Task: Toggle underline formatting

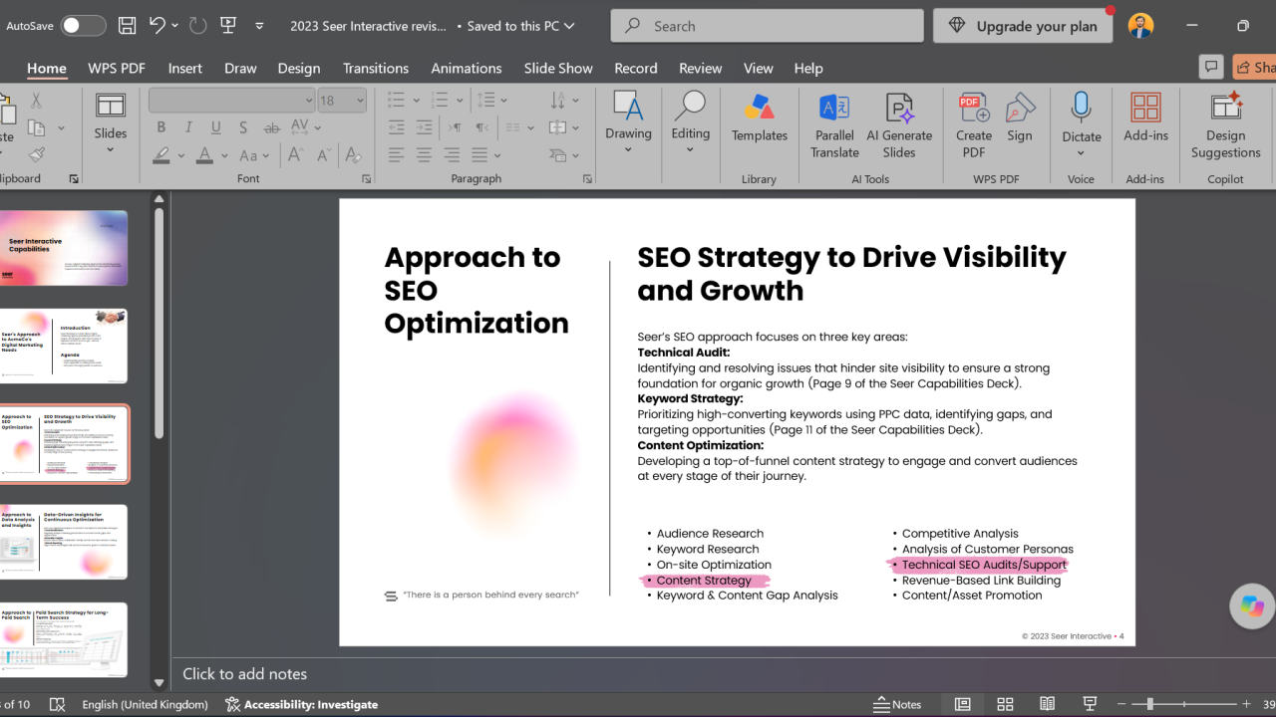Action: [216, 127]
